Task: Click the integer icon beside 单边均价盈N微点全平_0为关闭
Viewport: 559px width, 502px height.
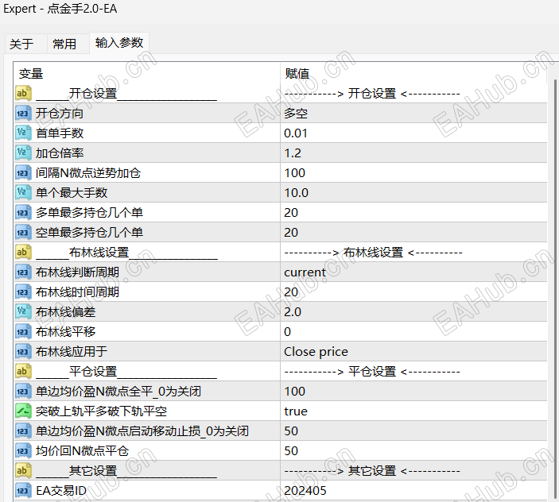Action: coord(24,392)
